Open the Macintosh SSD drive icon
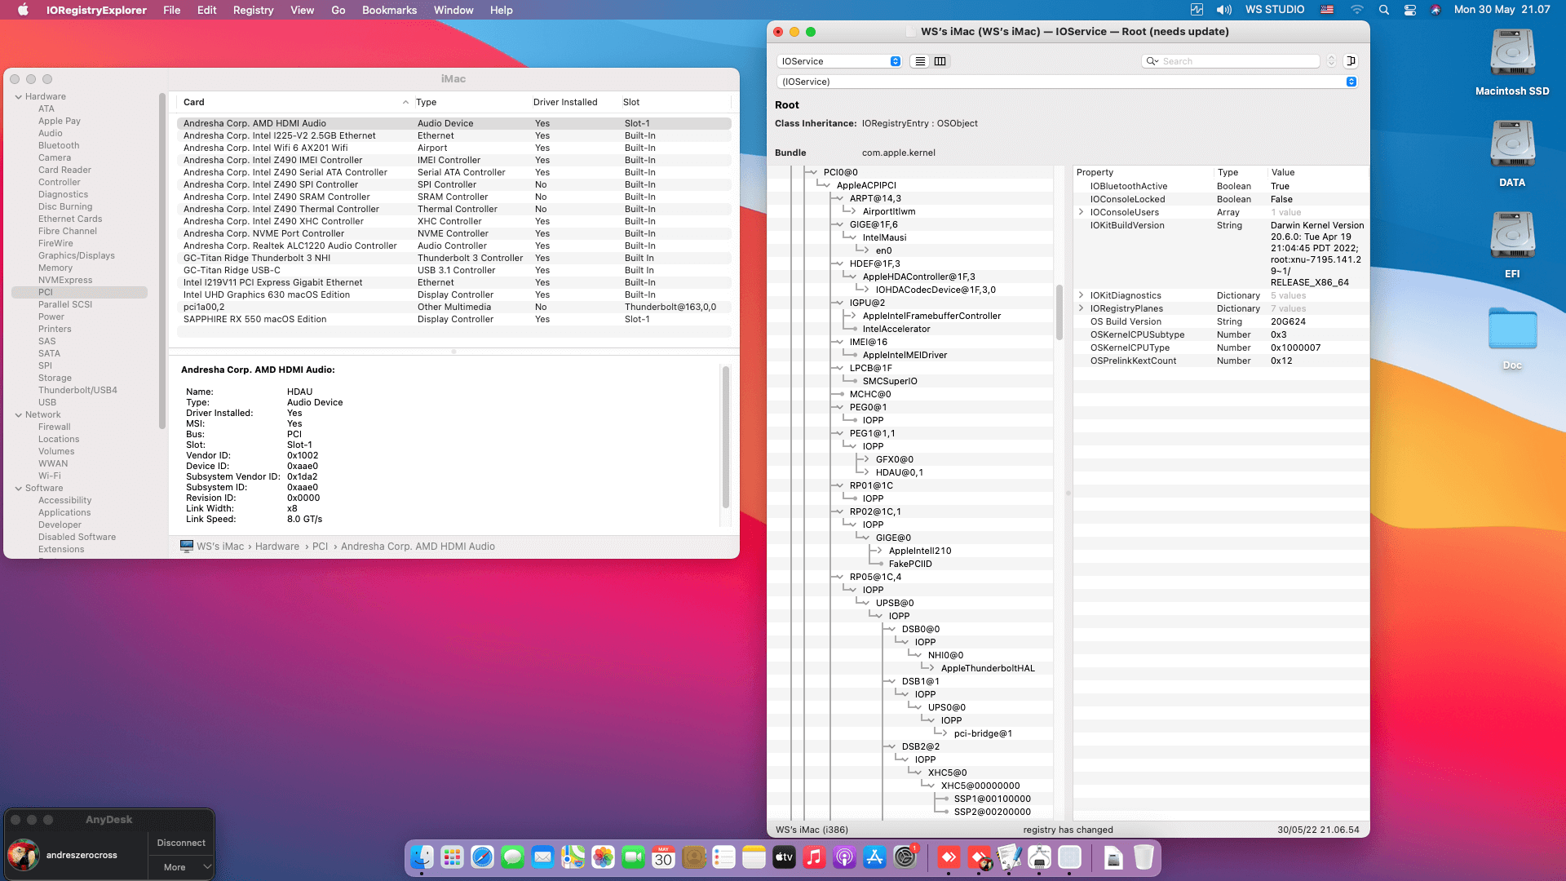 (x=1512, y=54)
